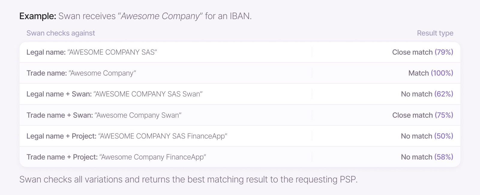Viewport: 480px width, 195px height.
Task: Click the No match (50%) result
Action: 427,136
